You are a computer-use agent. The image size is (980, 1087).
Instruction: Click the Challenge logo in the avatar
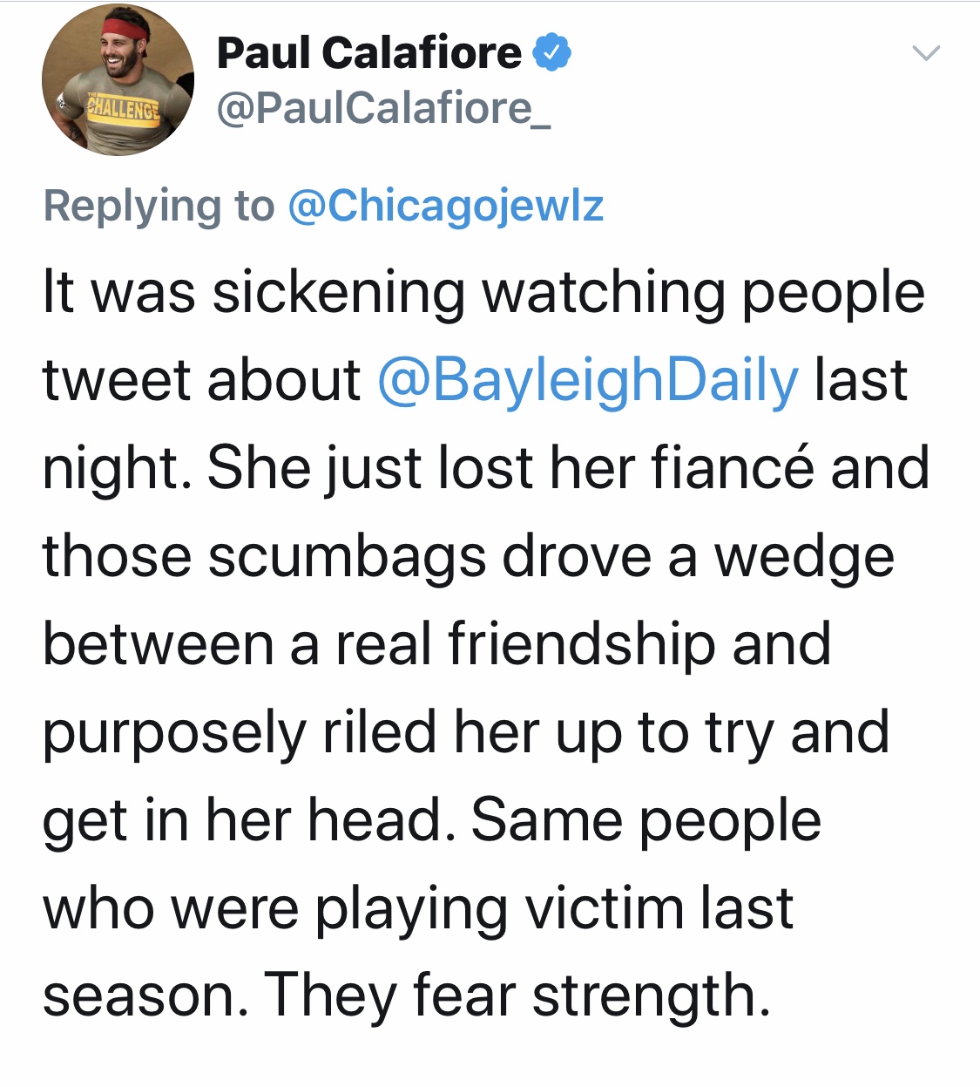tap(125, 110)
